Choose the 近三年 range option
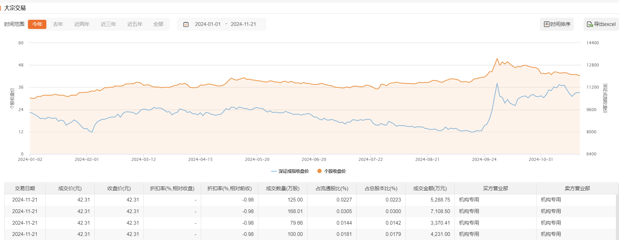The image size is (619, 240). point(108,24)
